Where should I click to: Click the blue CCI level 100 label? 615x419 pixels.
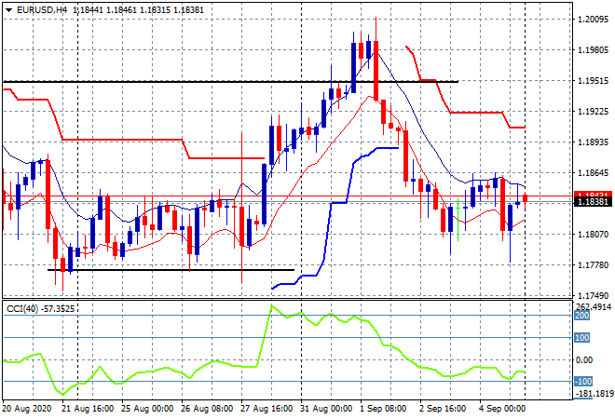tap(582, 338)
